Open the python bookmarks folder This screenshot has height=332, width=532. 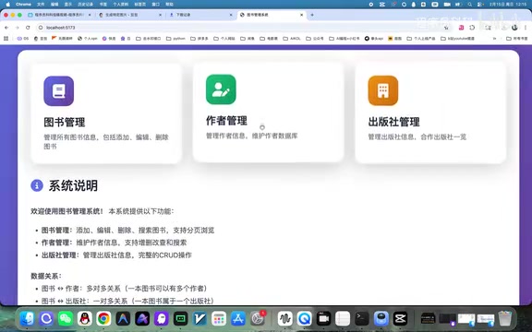175,39
